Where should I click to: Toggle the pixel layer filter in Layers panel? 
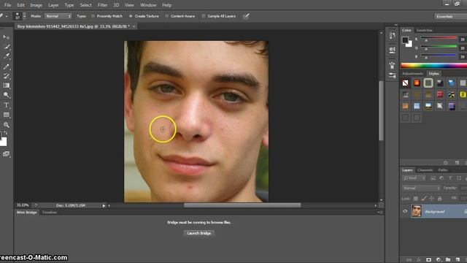pos(433,178)
